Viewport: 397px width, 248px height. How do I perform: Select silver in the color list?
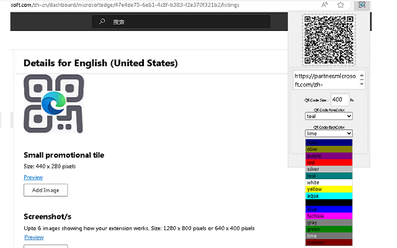click(x=329, y=169)
